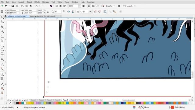
Task: Select the Ellipse tool
Action: point(2,50)
